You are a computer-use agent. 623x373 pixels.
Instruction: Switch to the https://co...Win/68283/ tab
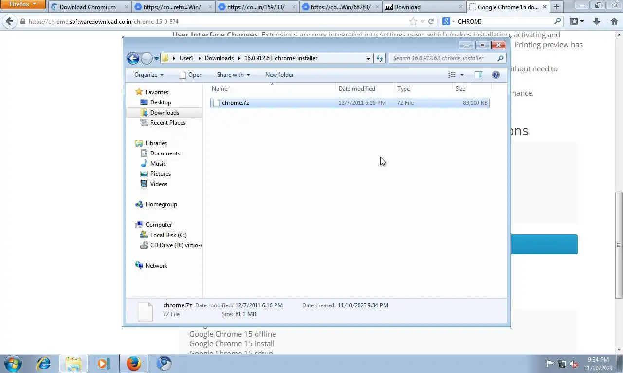point(340,7)
